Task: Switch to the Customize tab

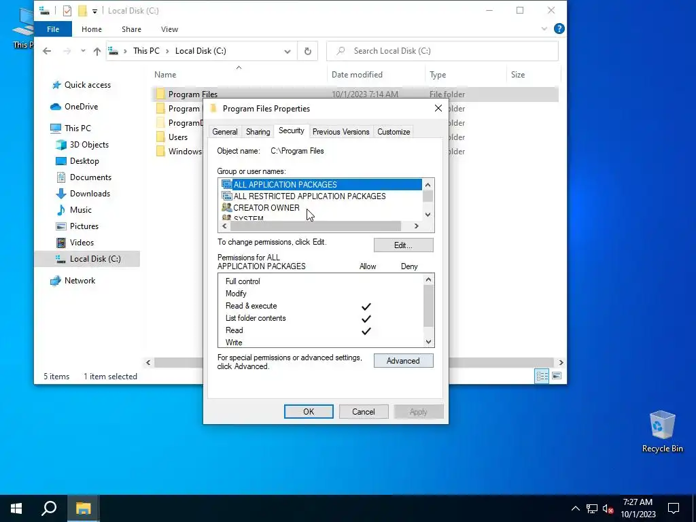Action: [394, 132]
